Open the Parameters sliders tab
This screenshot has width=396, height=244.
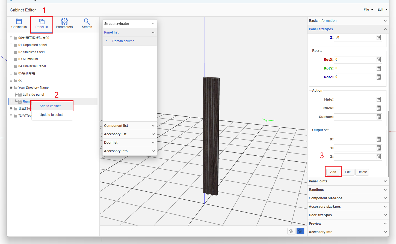[x=64, y=23]
